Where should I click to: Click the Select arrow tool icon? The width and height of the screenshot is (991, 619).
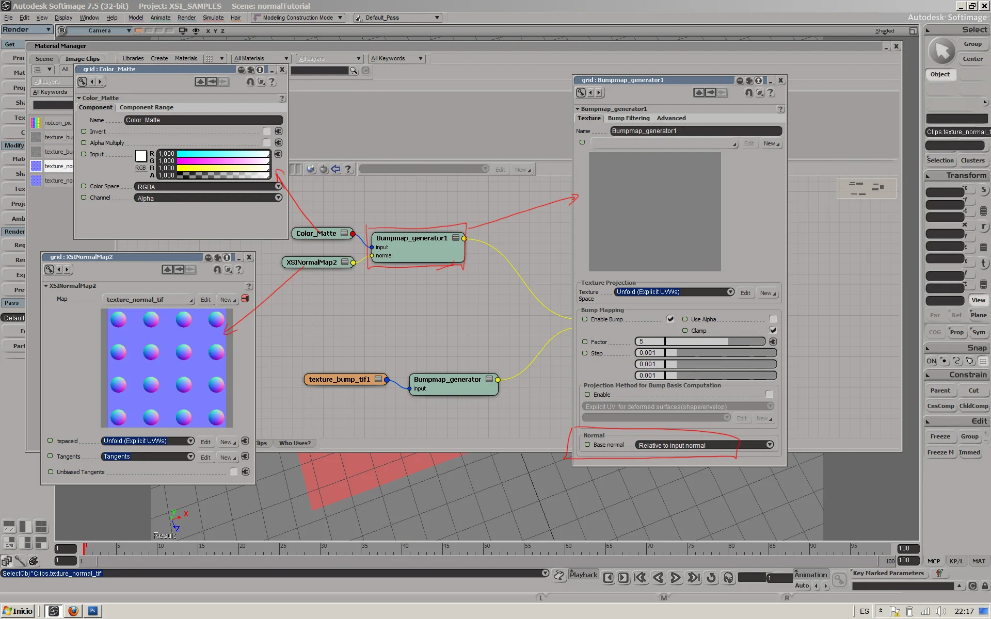(942, 51)
